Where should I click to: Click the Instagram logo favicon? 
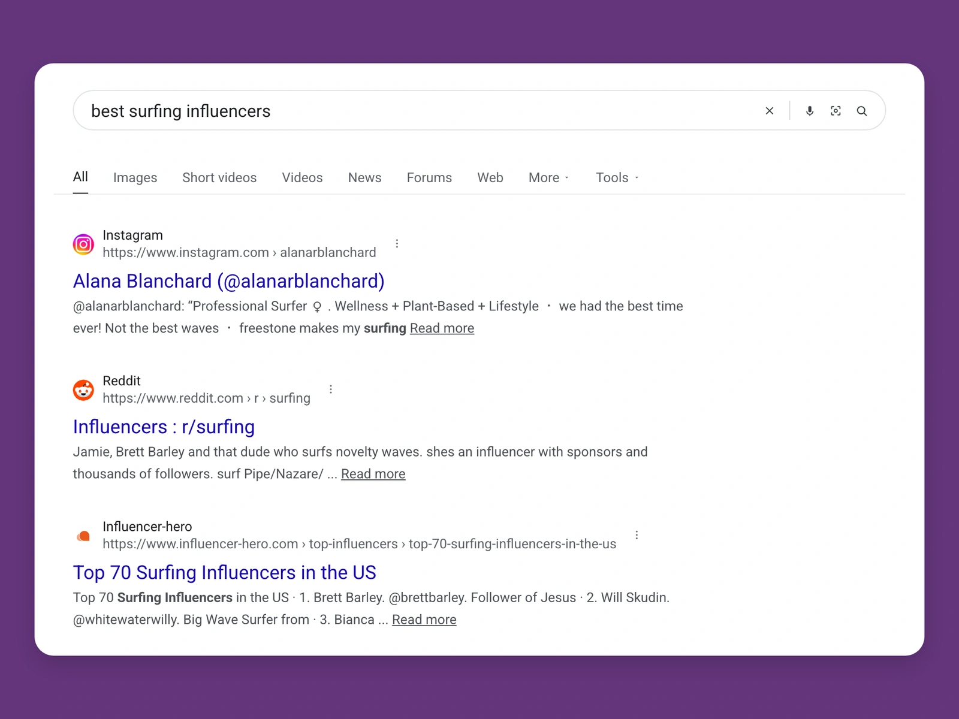point(83,244)
